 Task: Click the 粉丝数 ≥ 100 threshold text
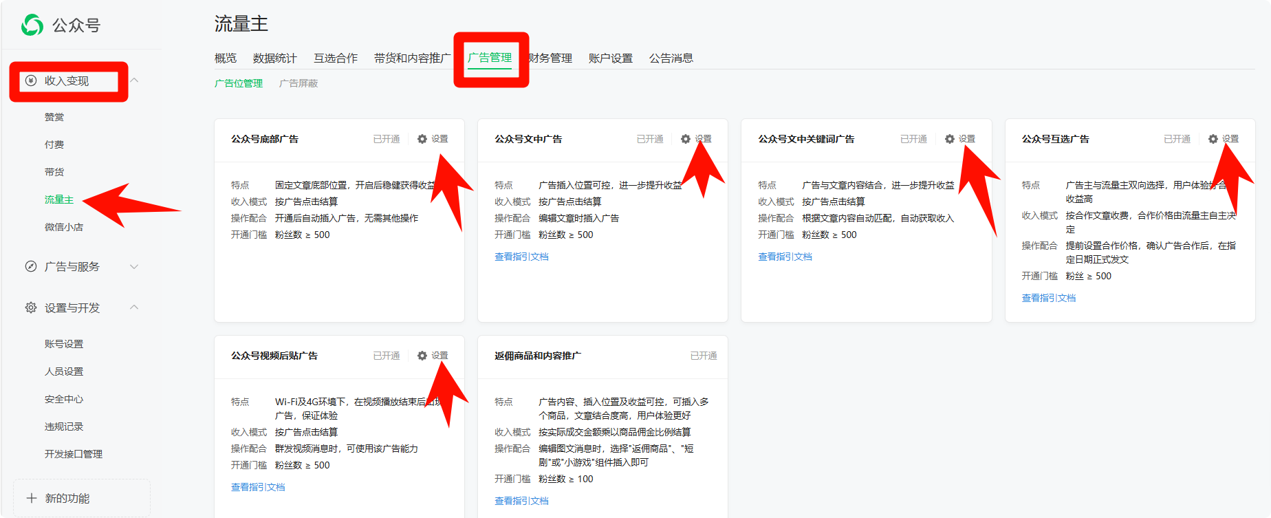coord(565,479)
